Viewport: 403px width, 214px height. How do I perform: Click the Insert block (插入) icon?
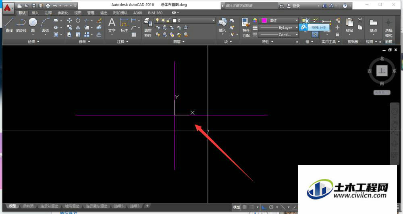coord(222,25)
